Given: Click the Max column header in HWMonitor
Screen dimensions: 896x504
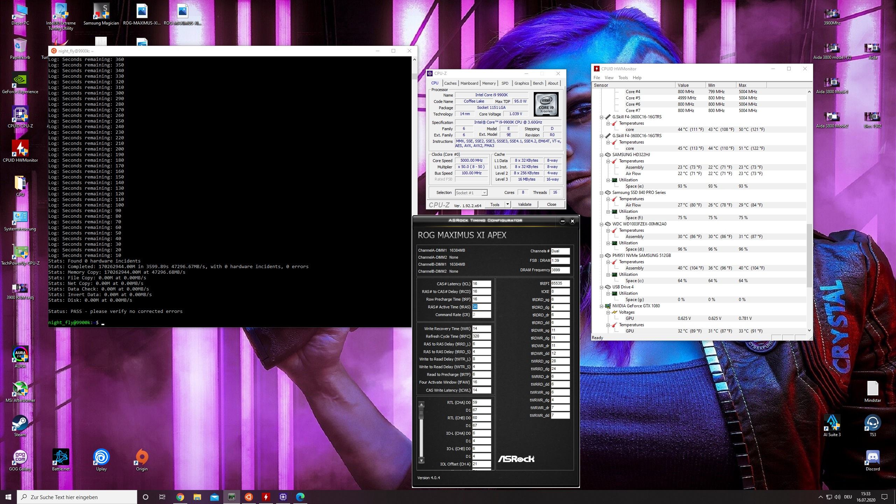Looking at the screenshot, I should pos(751,85).
